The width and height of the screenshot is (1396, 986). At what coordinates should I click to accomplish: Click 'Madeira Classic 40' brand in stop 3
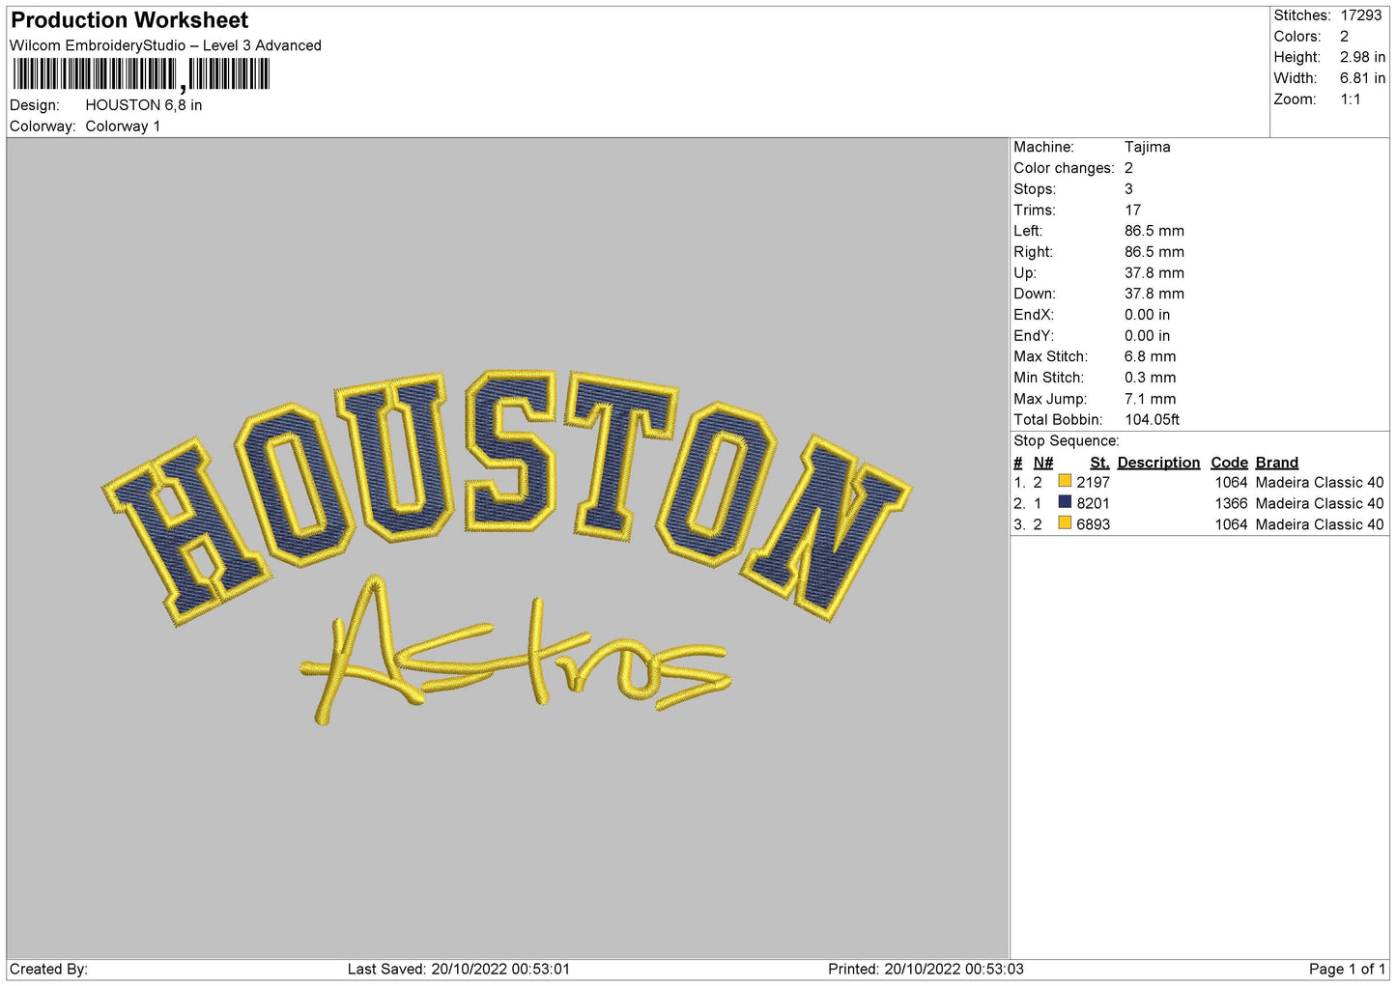[1320, 524]
